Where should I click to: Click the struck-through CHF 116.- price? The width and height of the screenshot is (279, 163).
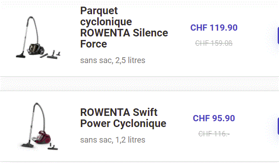(214, 134)
